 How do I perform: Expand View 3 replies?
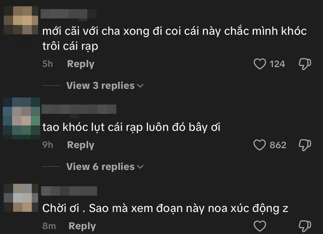[x=100, y=86]
